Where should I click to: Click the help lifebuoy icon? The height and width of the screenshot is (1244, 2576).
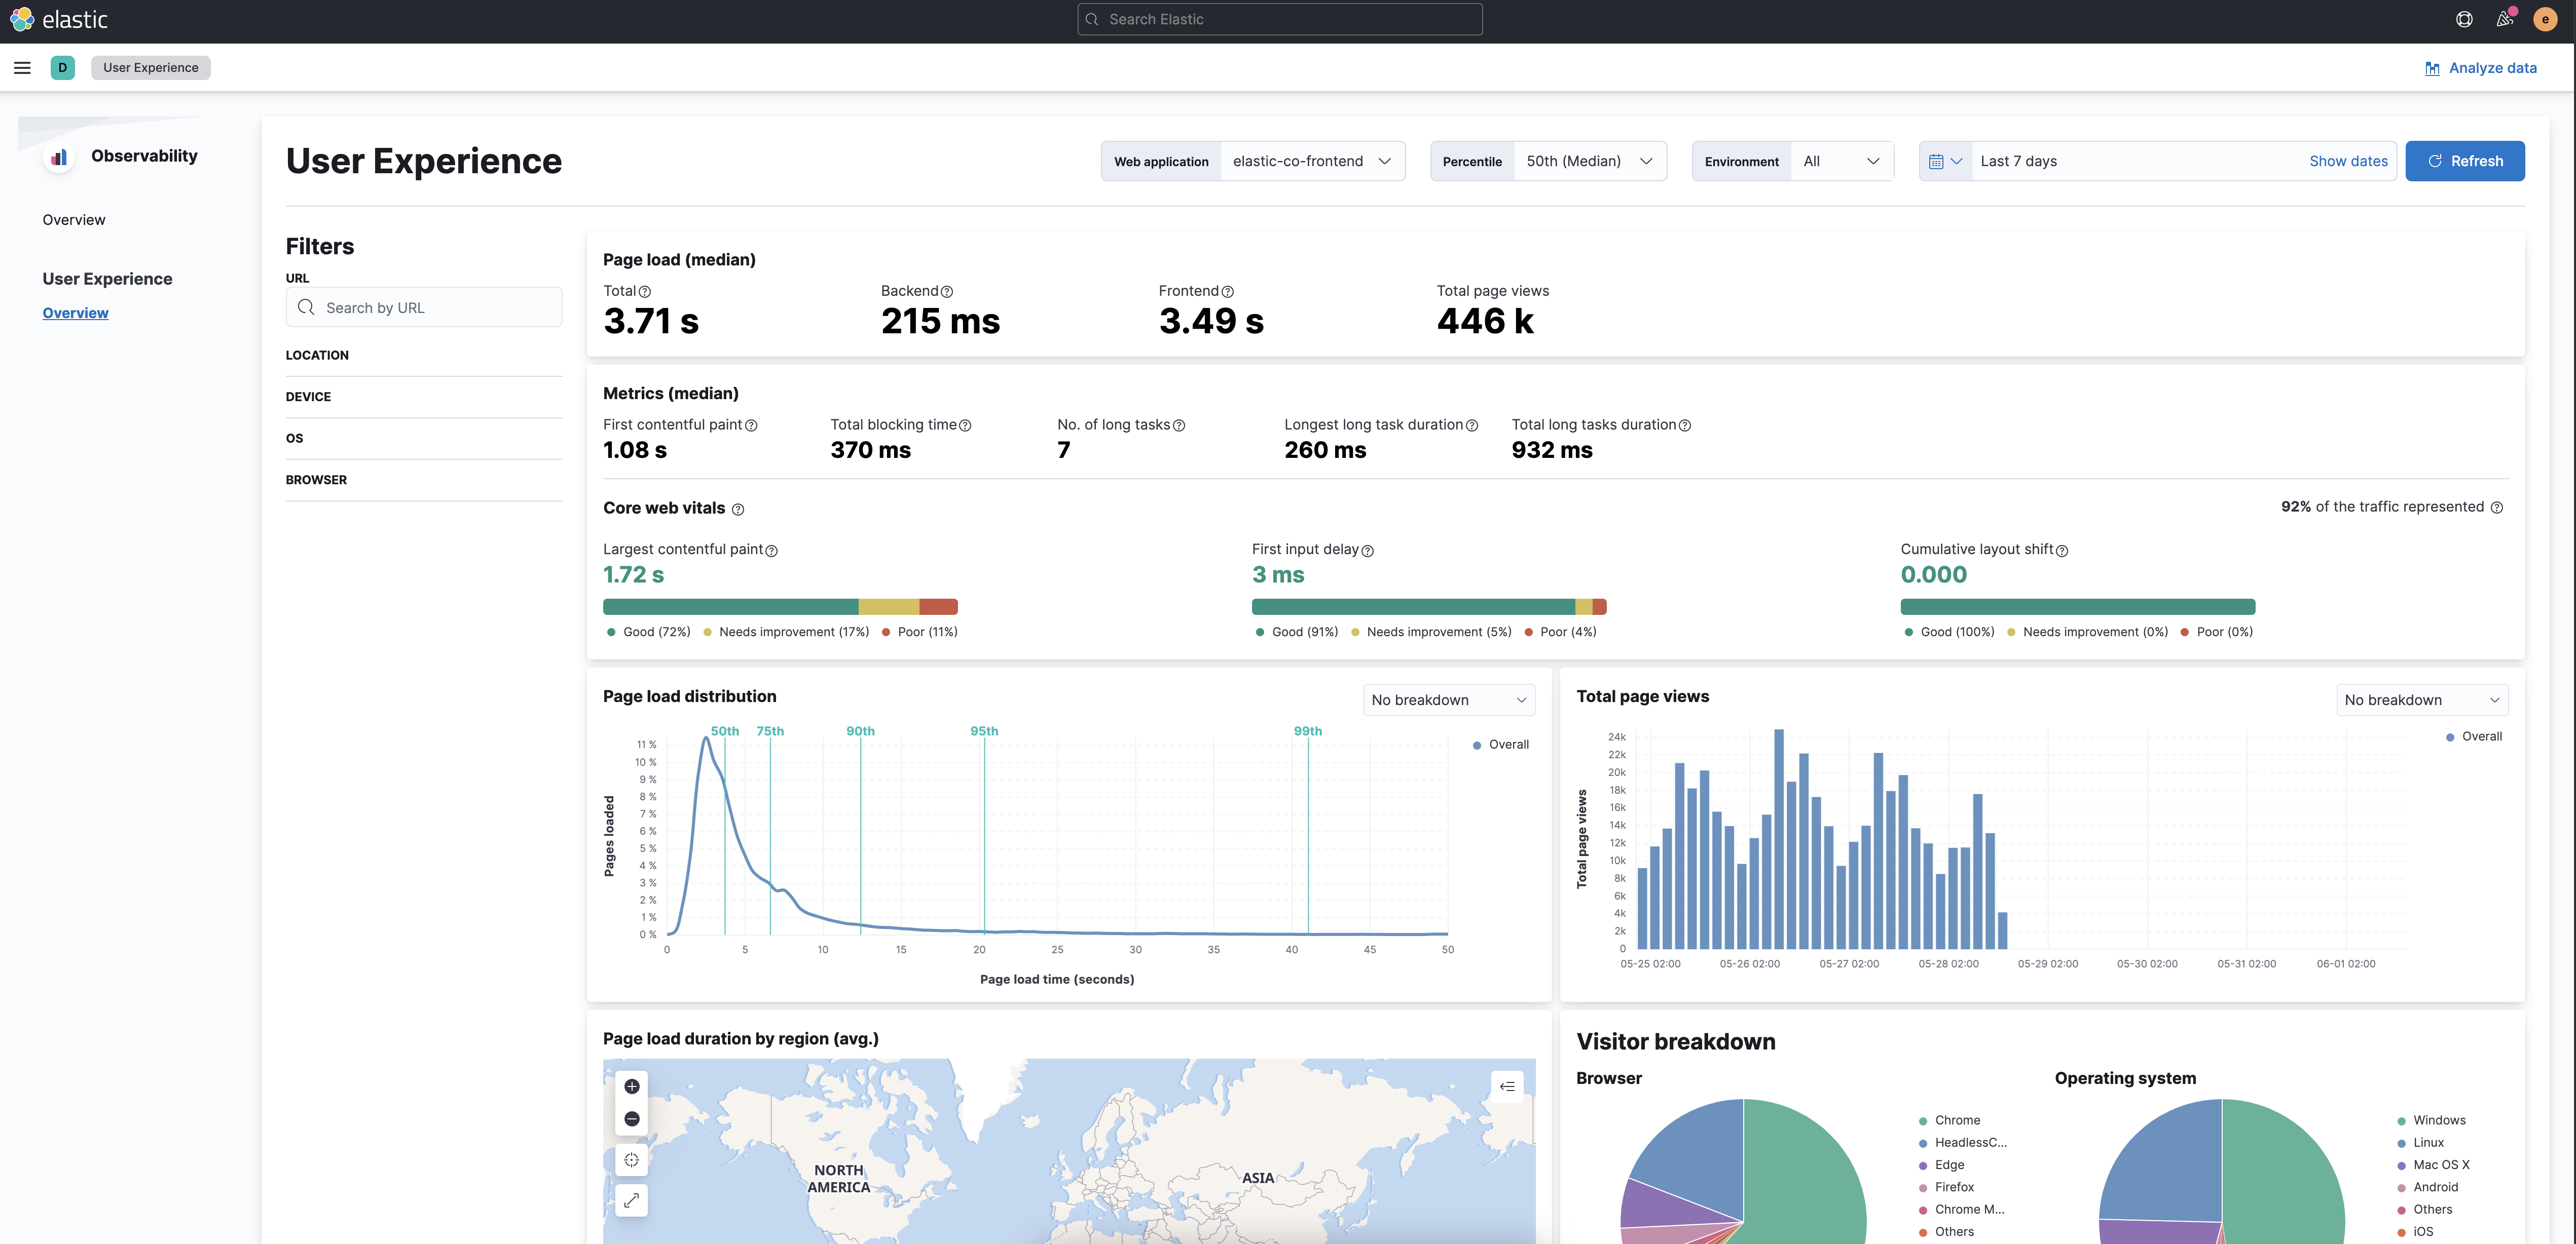(x=2464, y=19)
